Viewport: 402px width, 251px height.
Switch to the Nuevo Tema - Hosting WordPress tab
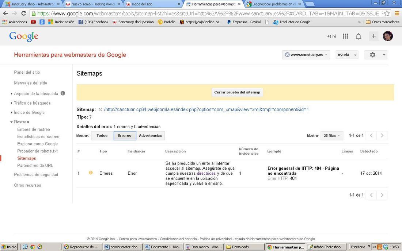(x=93, y=4)
